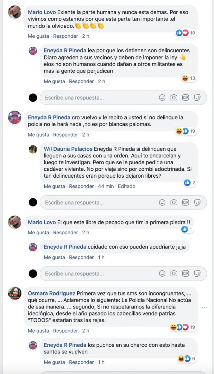View reactions on Mario Lovo's first comment
The width and height of the screenshot is (214, 374).
tap(186, 33)
